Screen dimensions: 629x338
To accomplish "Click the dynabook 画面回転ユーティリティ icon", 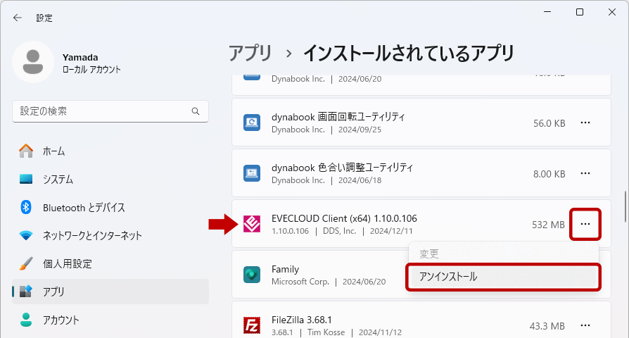I will pyautogui.click(x=252, y=123).
